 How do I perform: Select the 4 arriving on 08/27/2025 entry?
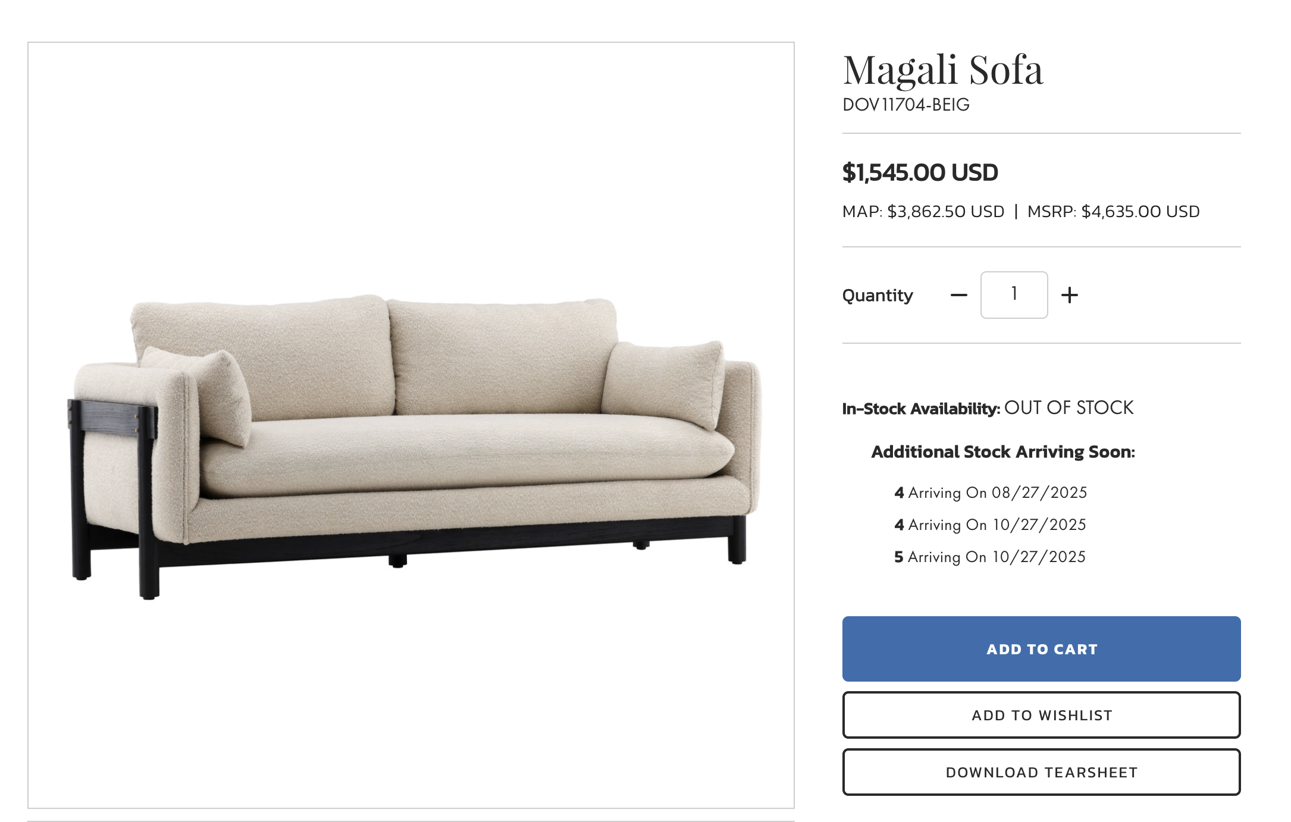tap(991, 492)
